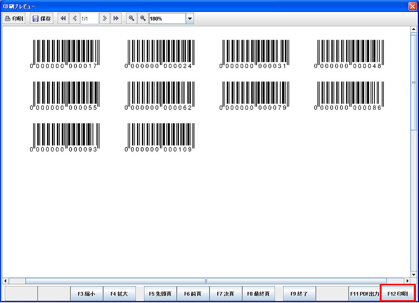This screenshot has width=419, height=303.
Task: Click the page number field showing 1/1
Action: click(x=89, y=19)
